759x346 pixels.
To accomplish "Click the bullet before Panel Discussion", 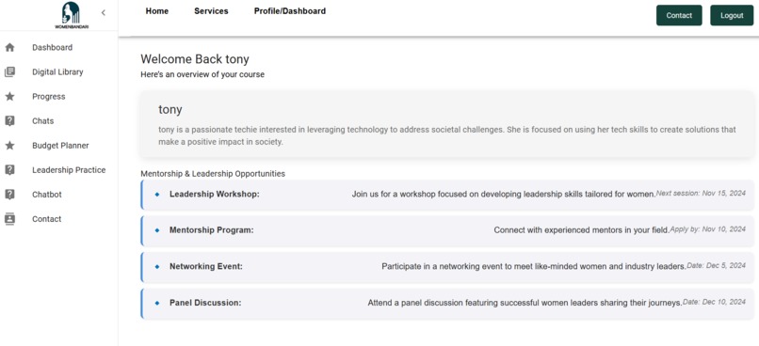I will (157, 303).
